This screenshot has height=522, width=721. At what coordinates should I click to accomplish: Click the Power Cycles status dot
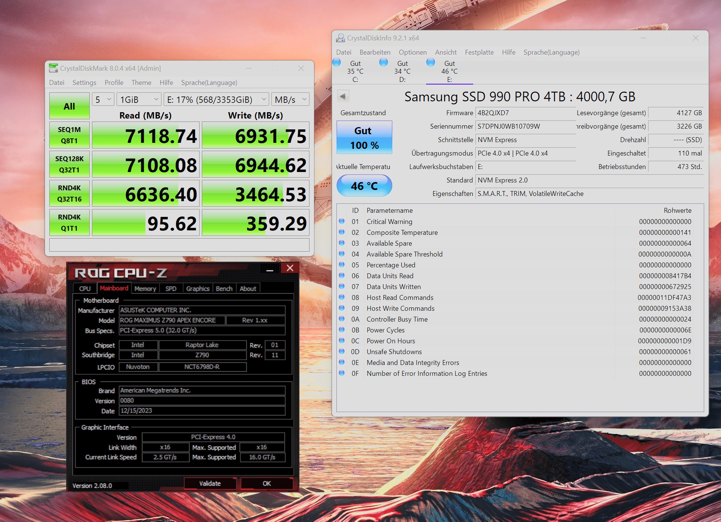[342, 329]
